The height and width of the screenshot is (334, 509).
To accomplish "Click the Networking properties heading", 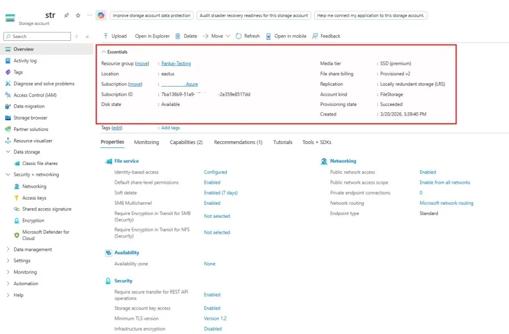I will (343, 161).
